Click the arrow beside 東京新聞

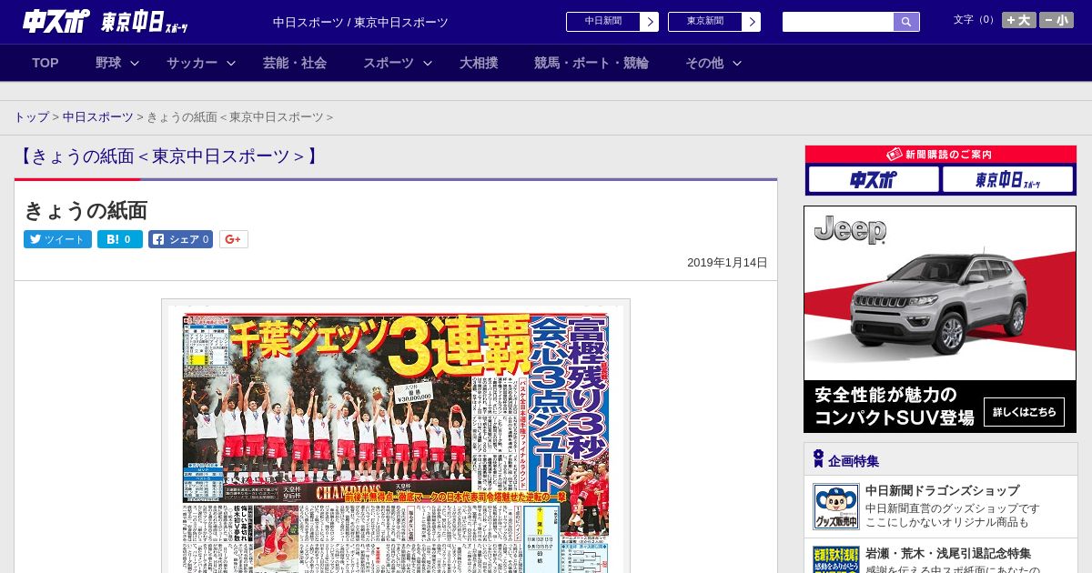point(752,22)
